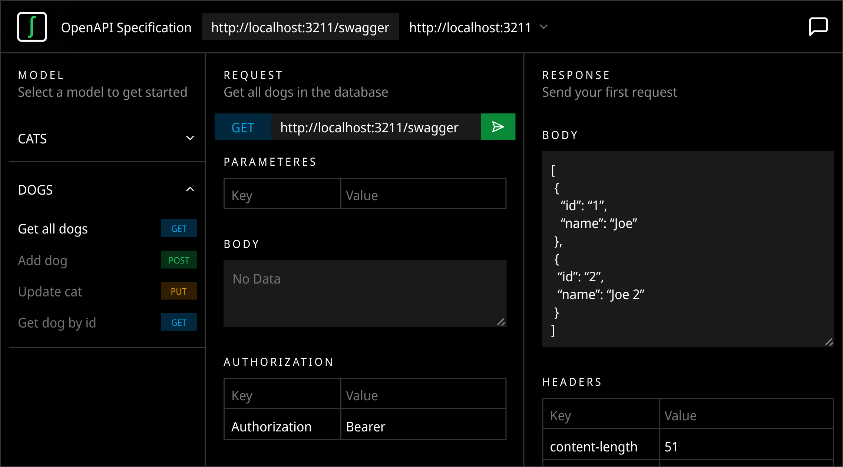Click the GET badge beside Get all dogs
The height and width of the screenshot is (467, 843).
pos(179,228)
